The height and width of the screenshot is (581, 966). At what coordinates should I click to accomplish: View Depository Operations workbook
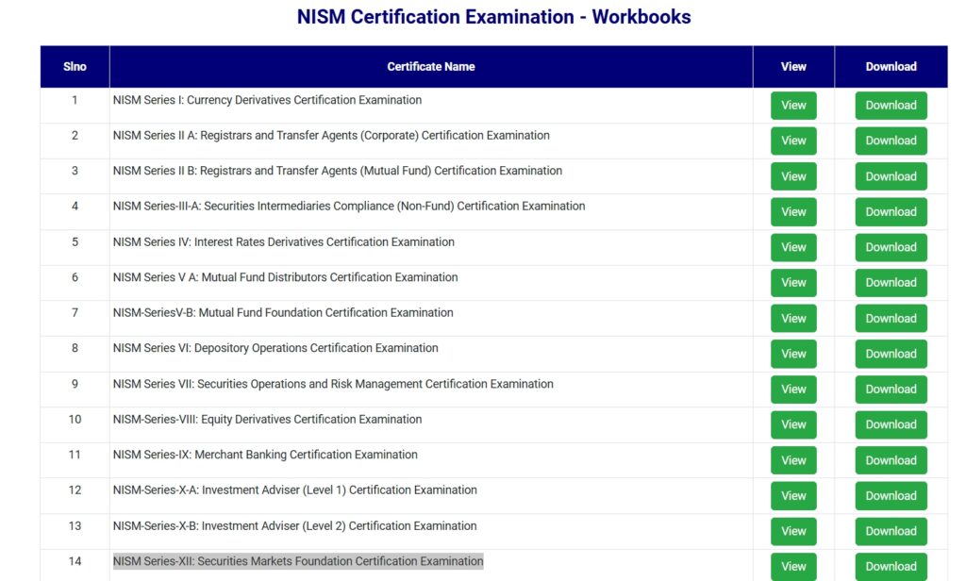793,354
